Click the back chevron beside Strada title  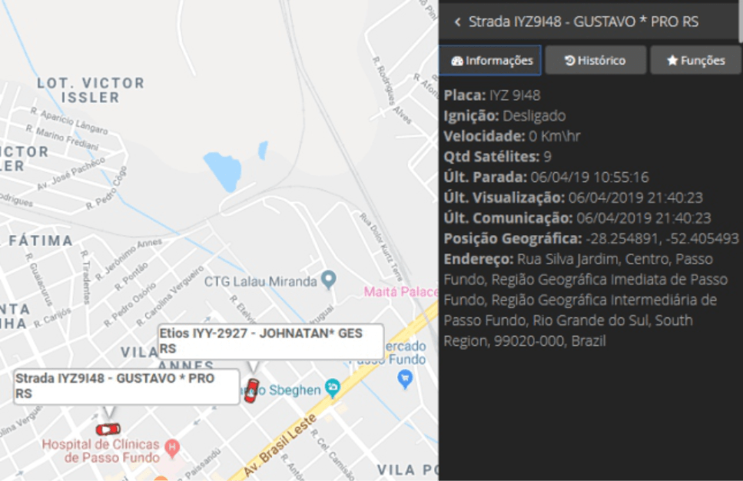click(457, 22)
